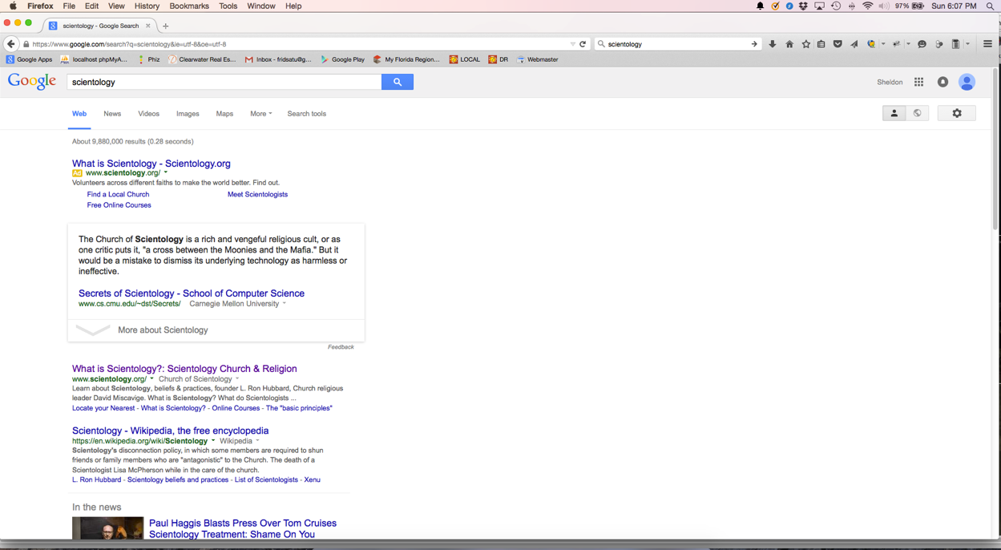Open Scientology Wikipedia result link
The width and height of the screenshot is (1001, 550).
(170, 431)
